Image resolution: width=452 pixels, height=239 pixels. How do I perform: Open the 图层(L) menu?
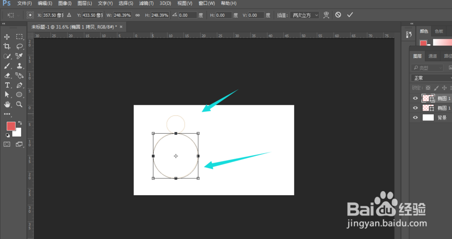tap(85, 3)
